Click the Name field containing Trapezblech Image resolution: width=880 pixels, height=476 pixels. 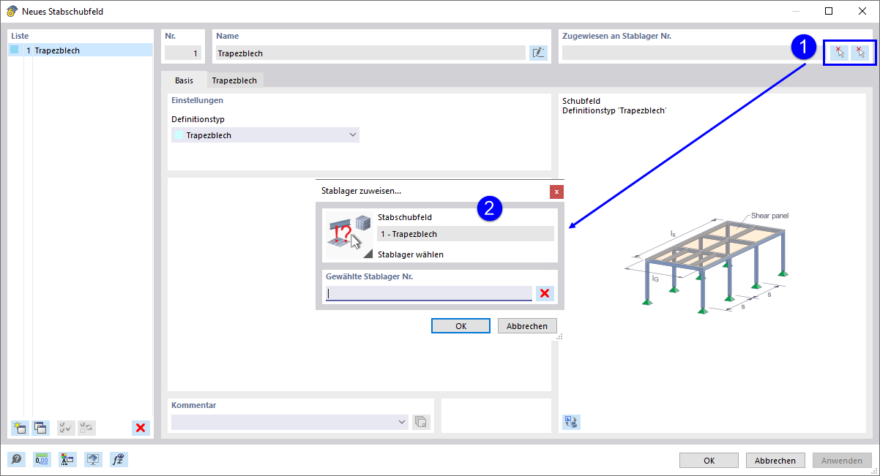370,53
